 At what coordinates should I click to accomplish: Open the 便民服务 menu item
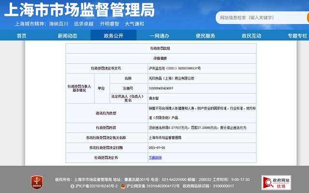[x=205, y=36]
